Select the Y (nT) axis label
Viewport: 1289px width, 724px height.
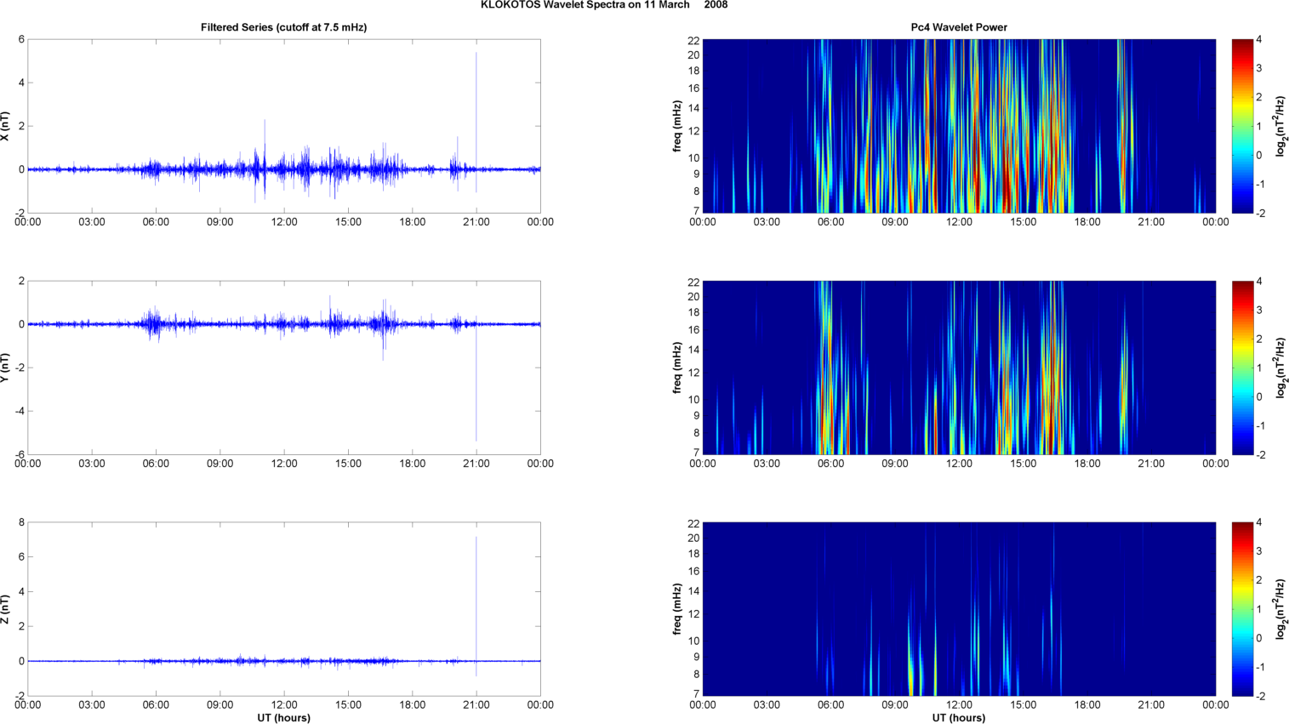coord(5,368)
